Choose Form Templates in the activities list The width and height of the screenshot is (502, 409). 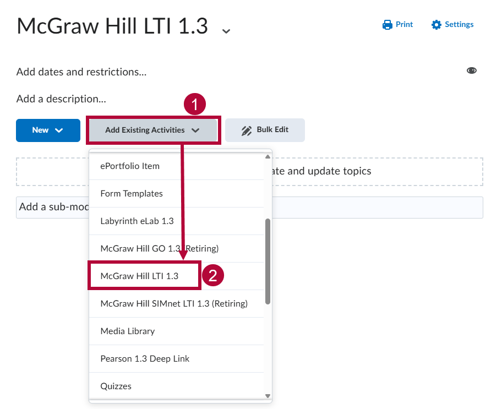pos(132,193)
